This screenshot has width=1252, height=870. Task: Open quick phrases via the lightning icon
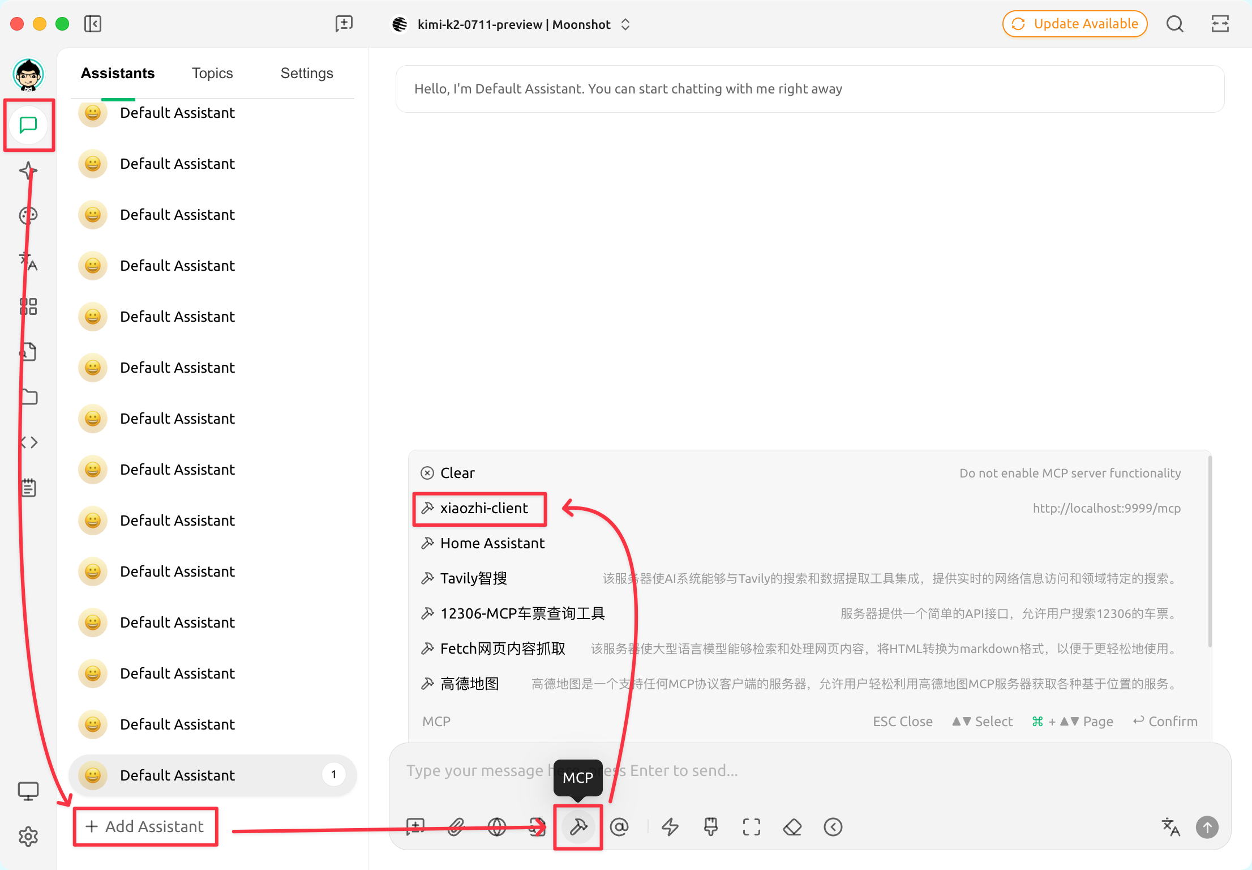pos(670,826)
